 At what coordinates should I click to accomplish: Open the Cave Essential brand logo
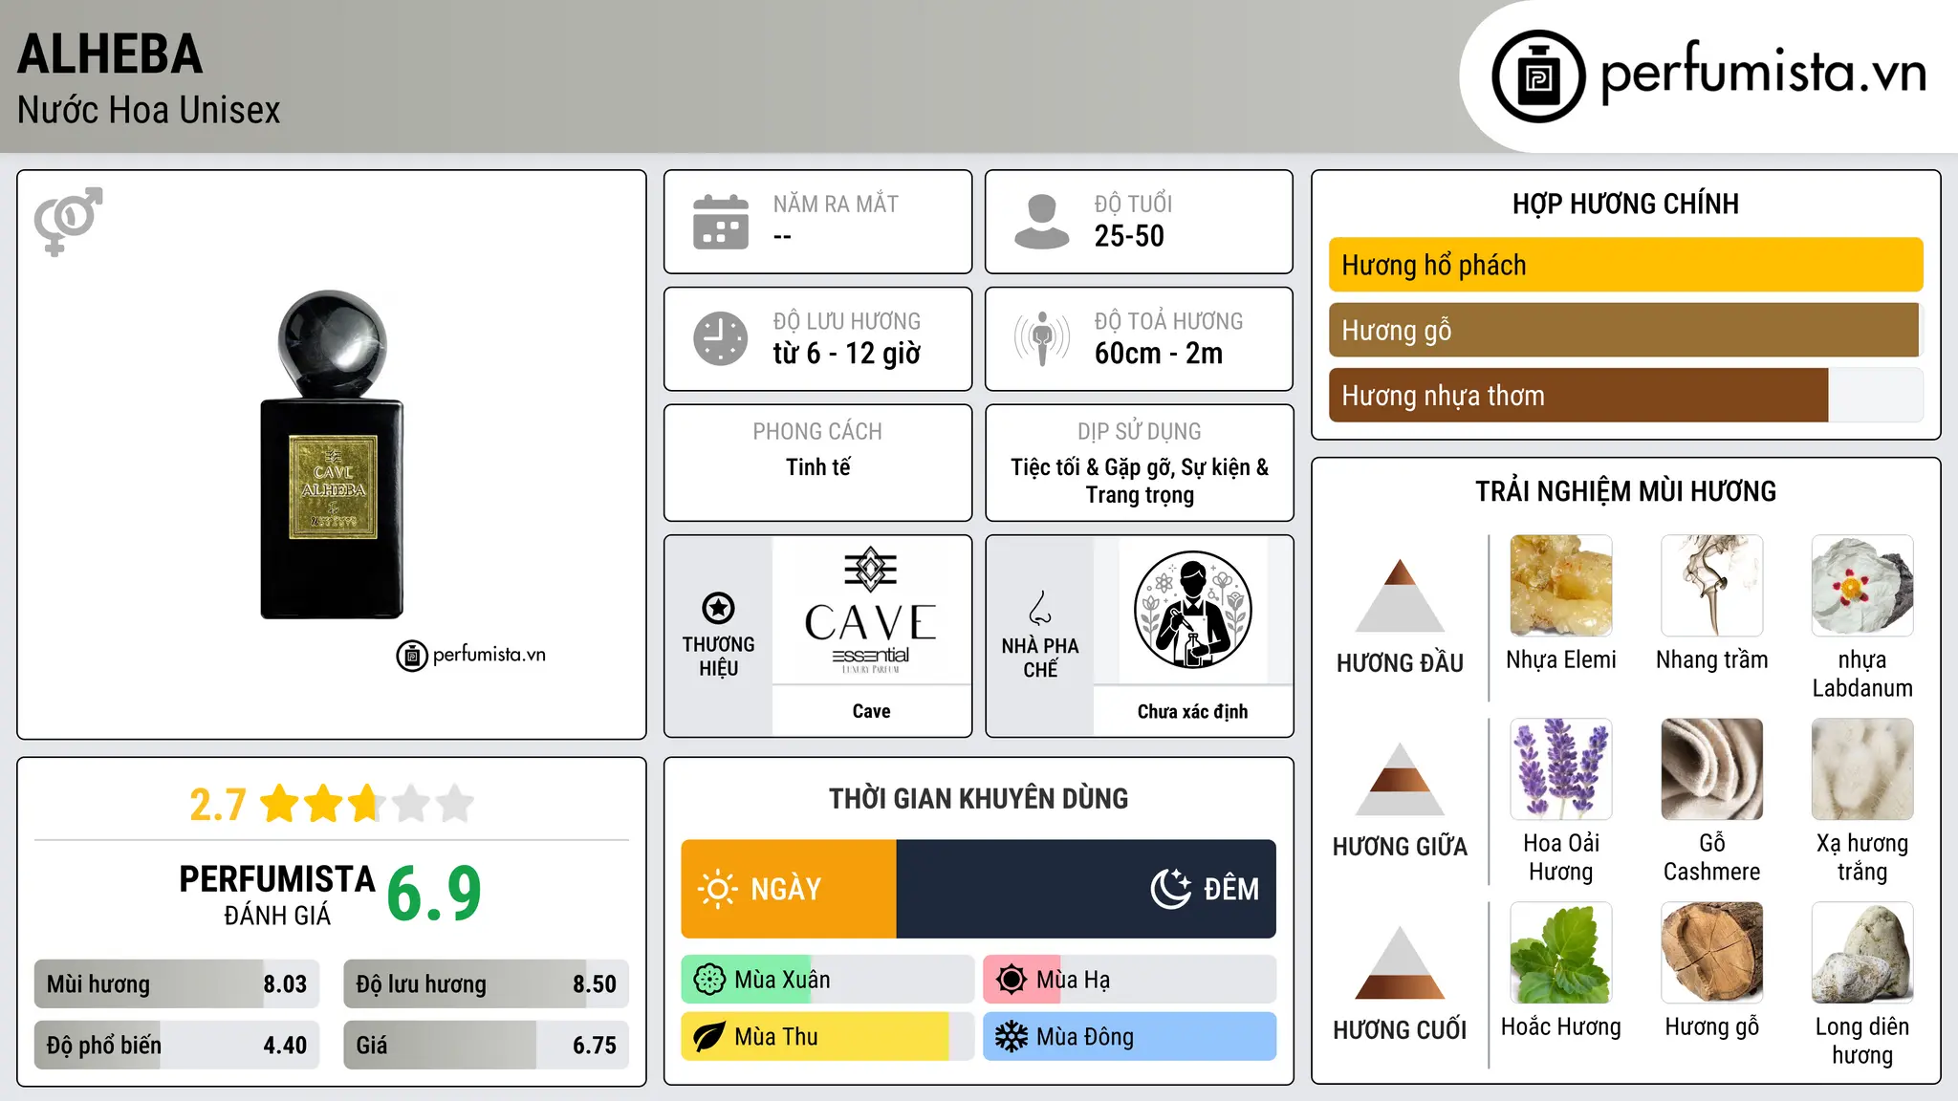pos(871,610)
